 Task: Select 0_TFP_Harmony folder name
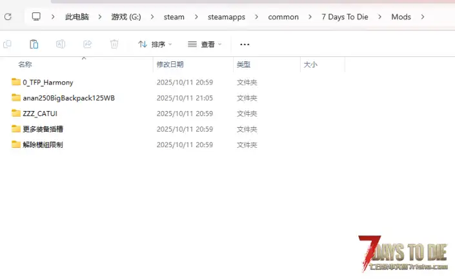click(x=48, y=83)
